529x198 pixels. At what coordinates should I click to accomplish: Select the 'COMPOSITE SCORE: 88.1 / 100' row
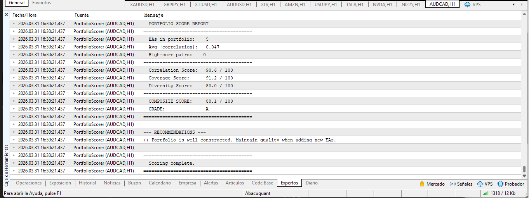[x=265, y=101]
